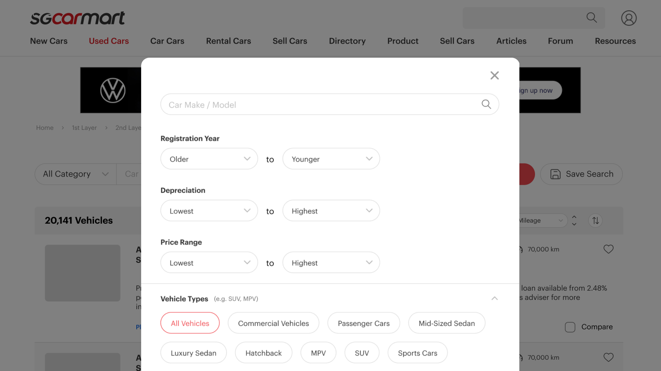
Task: Go to the Forum menu item
Action: tap(560, 41)
